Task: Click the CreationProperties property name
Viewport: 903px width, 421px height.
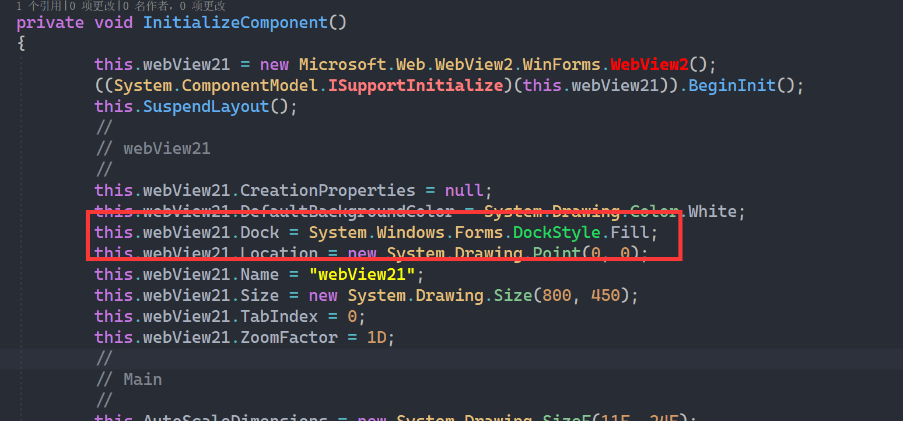Action: [x=327, y=190]
